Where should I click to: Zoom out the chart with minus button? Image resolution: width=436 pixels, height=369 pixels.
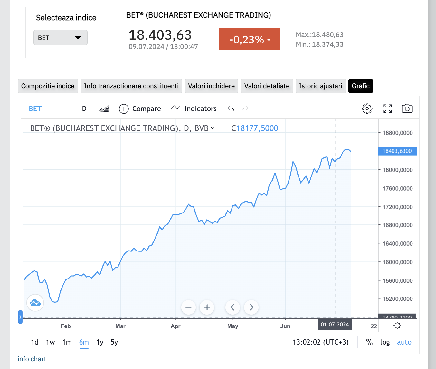tap(188, 307)
